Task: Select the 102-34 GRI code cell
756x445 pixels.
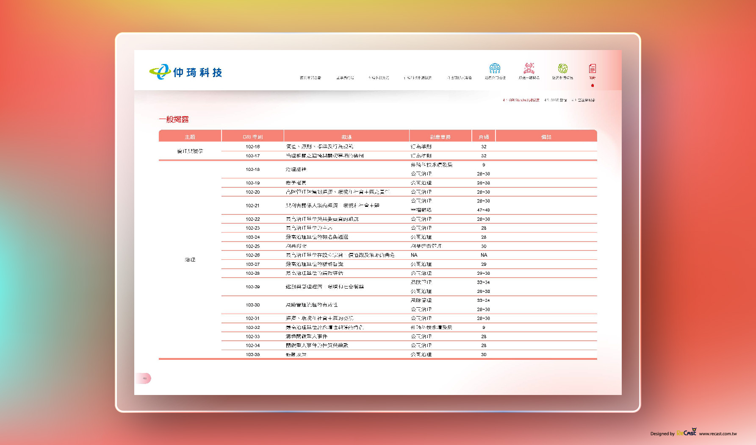Action: 253,345
